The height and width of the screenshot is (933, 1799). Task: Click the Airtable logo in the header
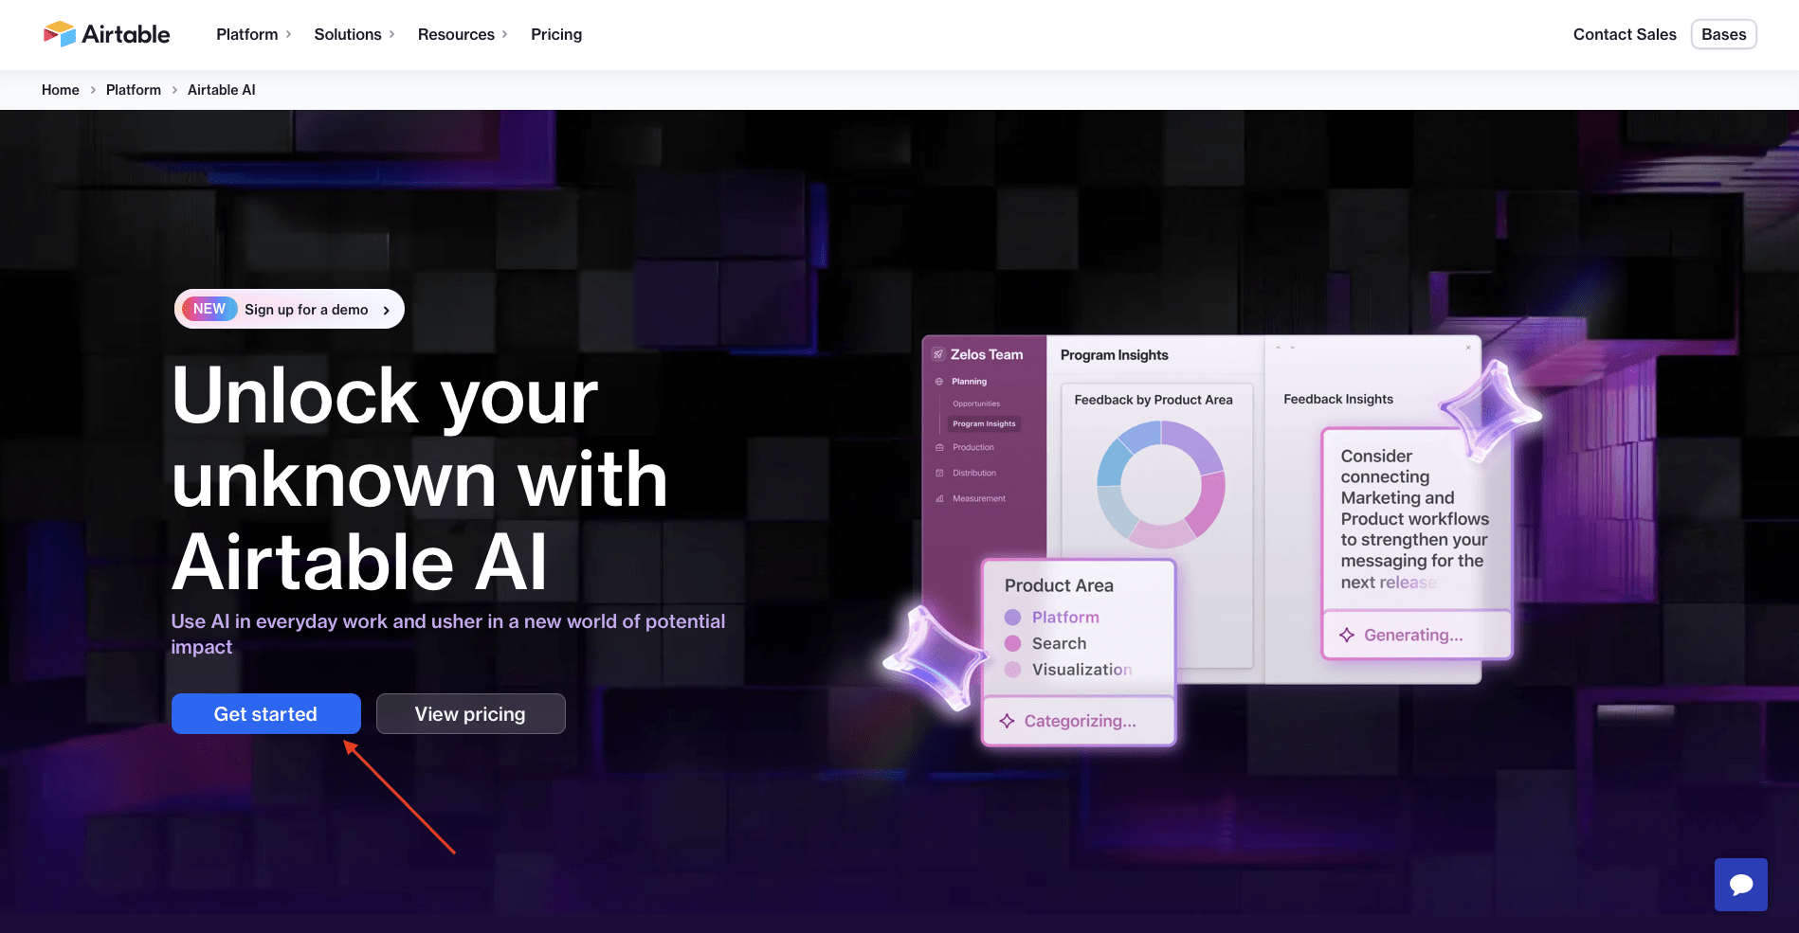(106, 33)
